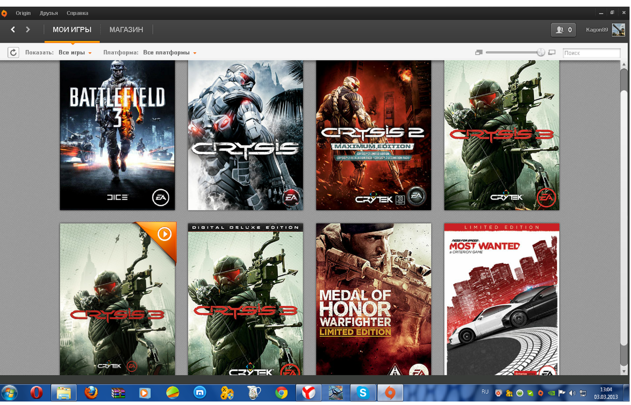Adjust the tile size slider handle
This screenshot has height=405, width=631.
(x=541, y=52)
